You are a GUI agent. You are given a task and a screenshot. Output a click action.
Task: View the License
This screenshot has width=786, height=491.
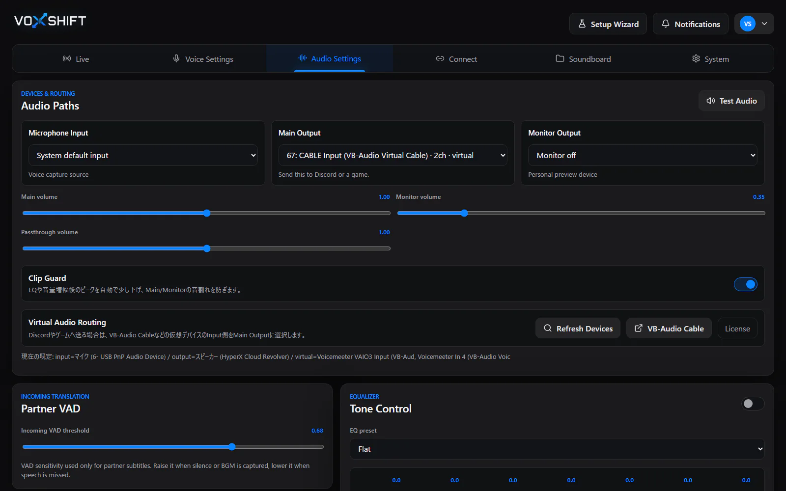point(737,328)
